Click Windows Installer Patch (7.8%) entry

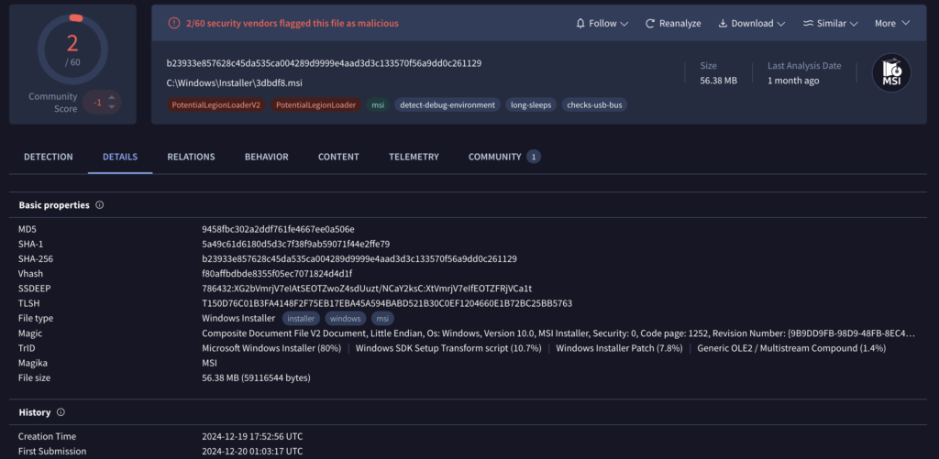(619, 348)
